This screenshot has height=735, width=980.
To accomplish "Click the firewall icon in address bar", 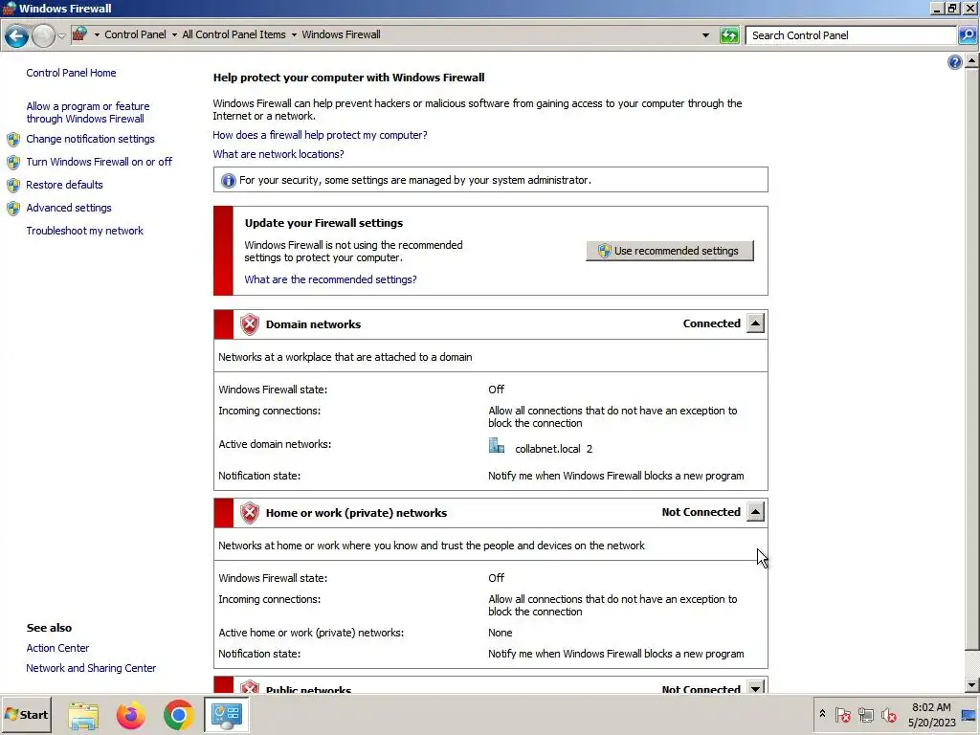I will point(79,34).
